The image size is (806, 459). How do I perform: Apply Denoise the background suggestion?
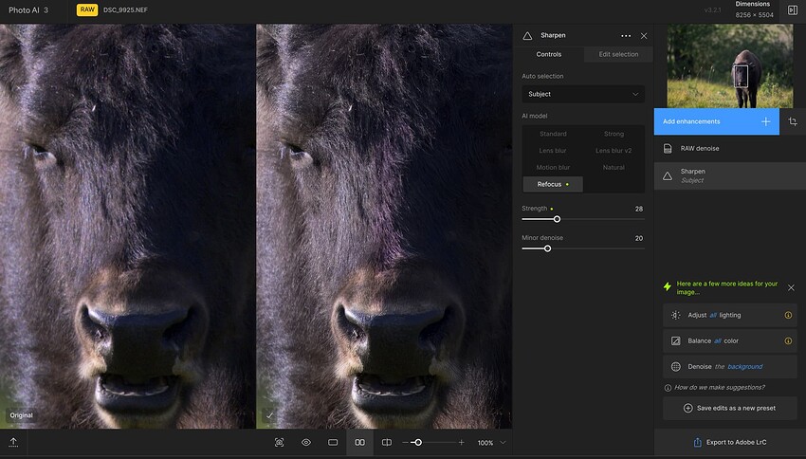click(x=730, y=366)
